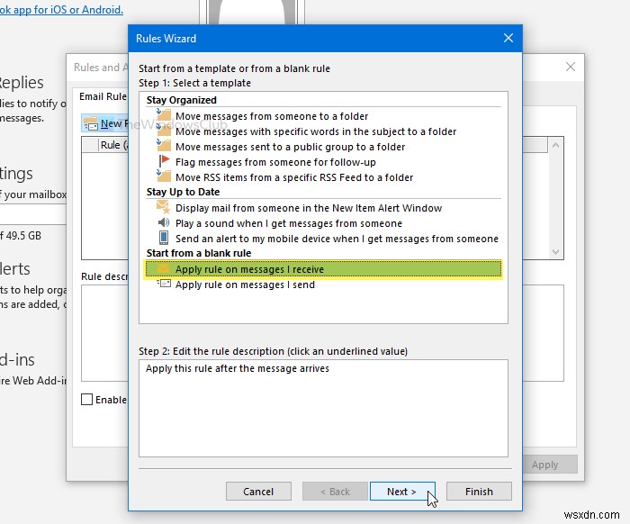Click the 'Apply this rule after the message arrives' text
The image size is (630, 524).
pos(238,368)
